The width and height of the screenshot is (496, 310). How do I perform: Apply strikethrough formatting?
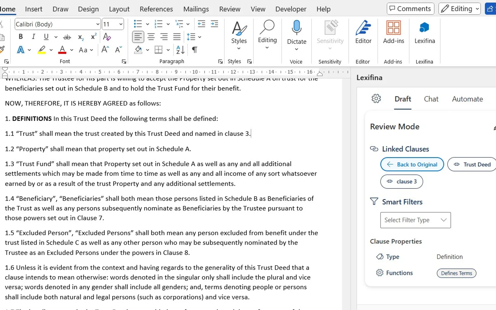click(x=67, y=37)
